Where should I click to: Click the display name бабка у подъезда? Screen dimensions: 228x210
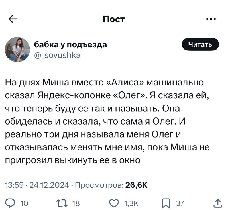[x=70, y=44]
